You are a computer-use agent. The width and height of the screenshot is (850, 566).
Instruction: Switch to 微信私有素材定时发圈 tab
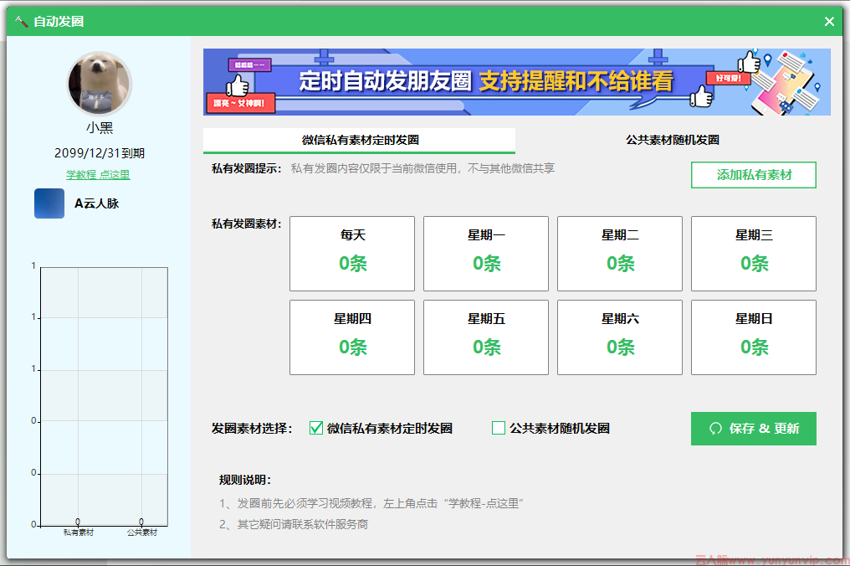[x=360, y=140]
